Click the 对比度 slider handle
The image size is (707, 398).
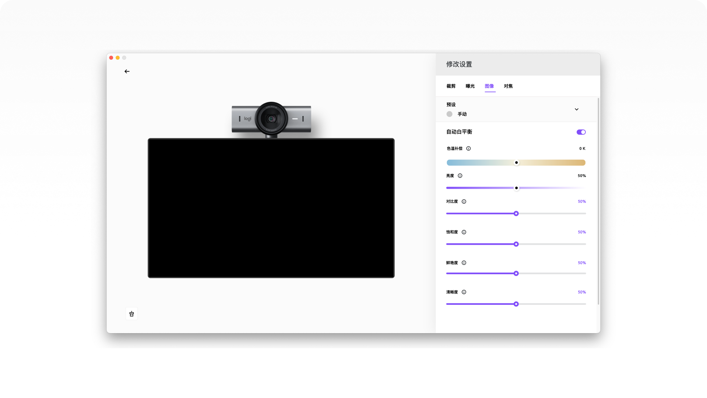(516, 214)
